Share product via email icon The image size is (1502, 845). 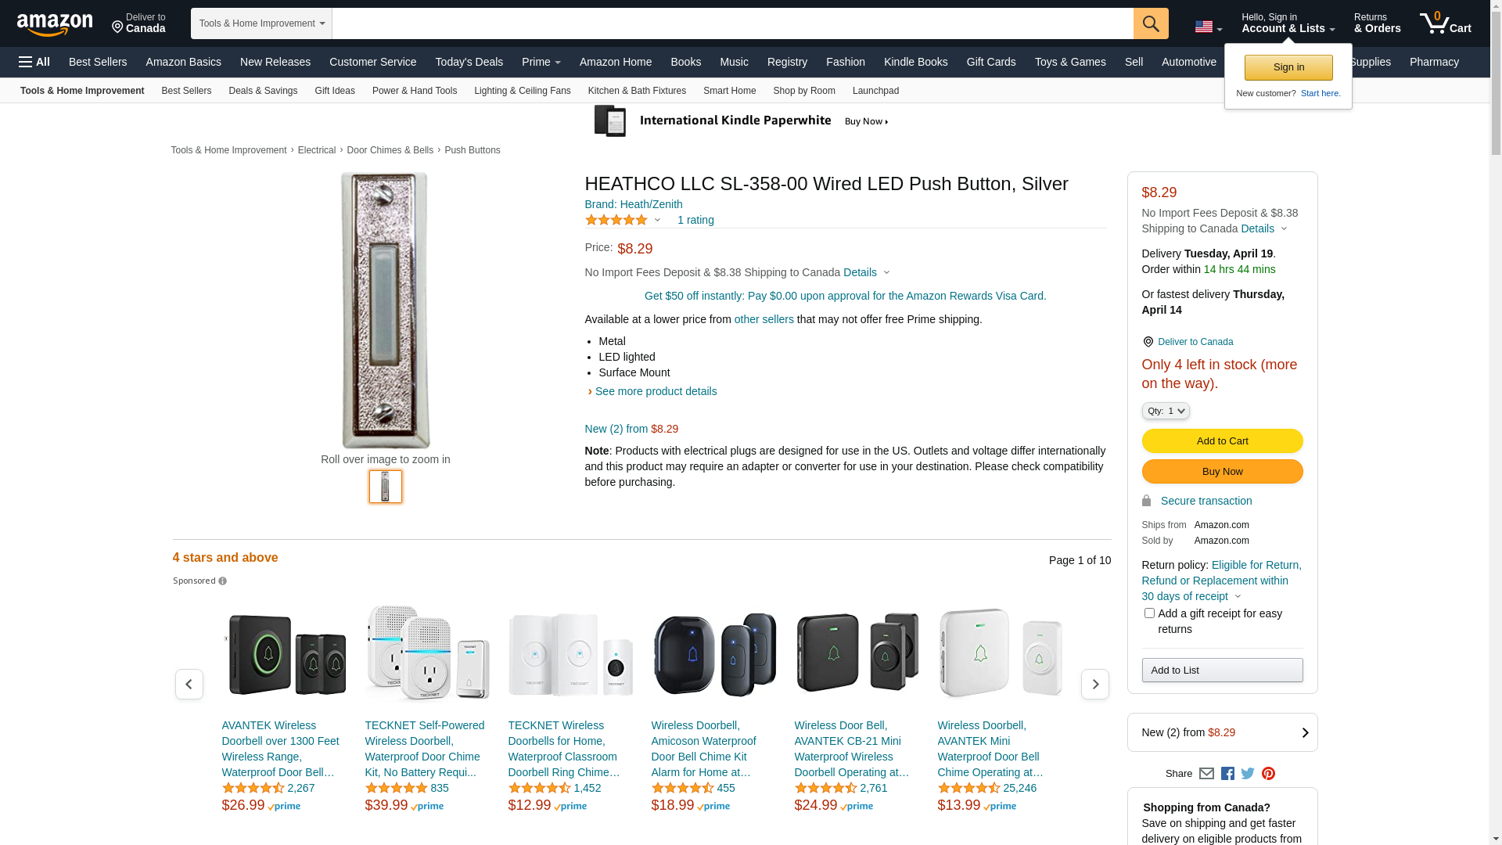[x=1206, y=774]
